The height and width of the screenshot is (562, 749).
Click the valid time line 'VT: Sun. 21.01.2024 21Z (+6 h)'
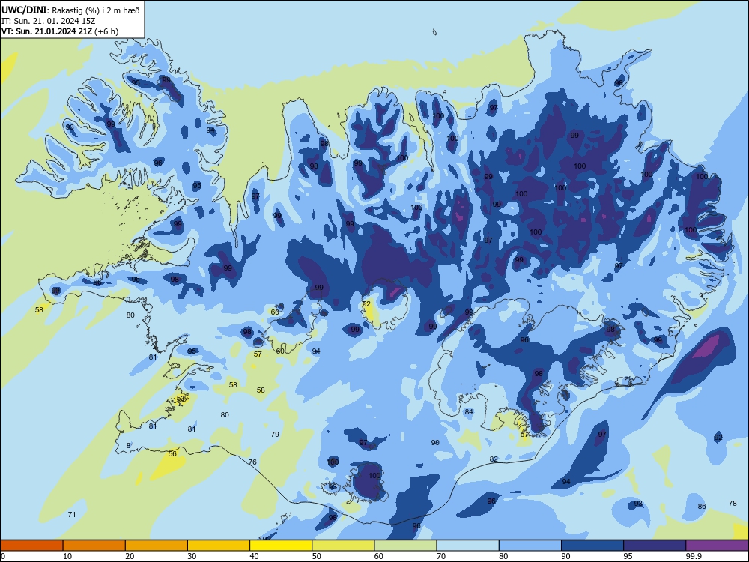click(x=60, y=31)
